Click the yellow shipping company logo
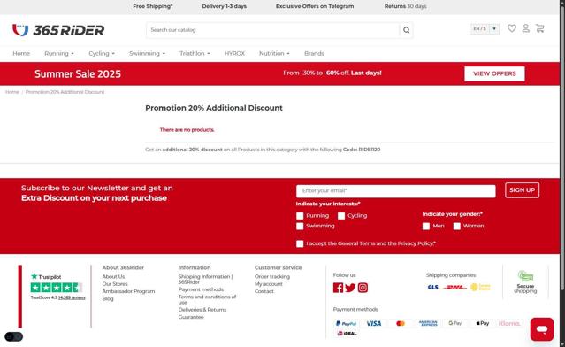Screen dimensions: 565x347 (x=480, y=287)
